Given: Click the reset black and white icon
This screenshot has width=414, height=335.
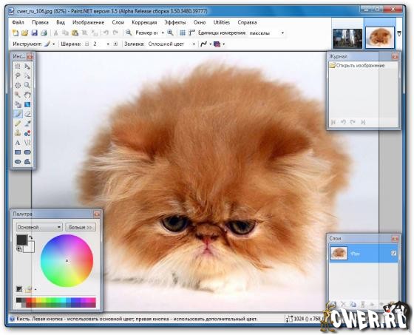Looking at the screenshot, I should 18,249.
